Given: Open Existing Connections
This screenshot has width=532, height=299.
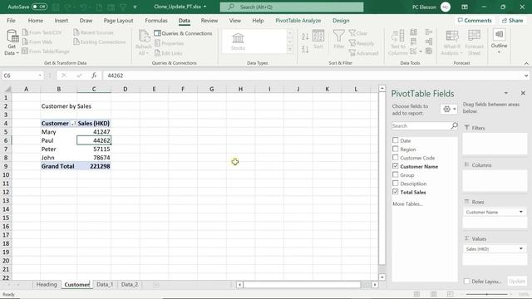Looking at the screenshot, I should coord(100,42).
